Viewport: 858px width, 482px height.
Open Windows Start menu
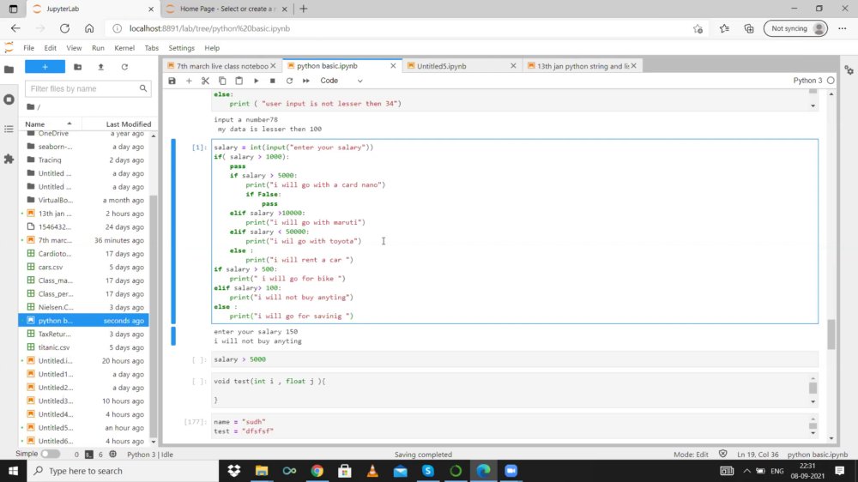pyautogui.click(x=13, y=471)
